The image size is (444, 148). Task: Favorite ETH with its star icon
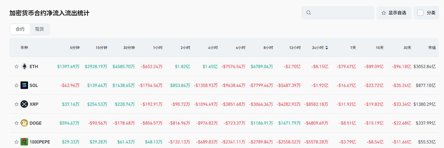pyautogui.click(x=16, y=66)
